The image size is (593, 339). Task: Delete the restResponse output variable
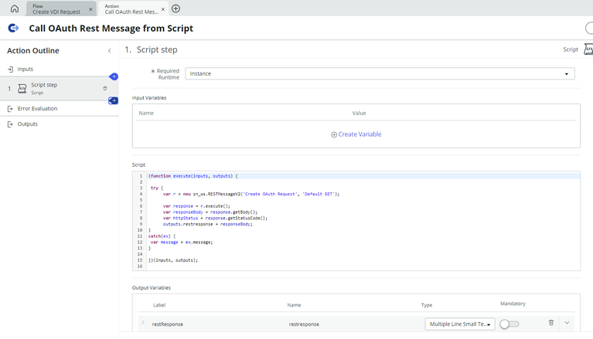tap(551, 323)
